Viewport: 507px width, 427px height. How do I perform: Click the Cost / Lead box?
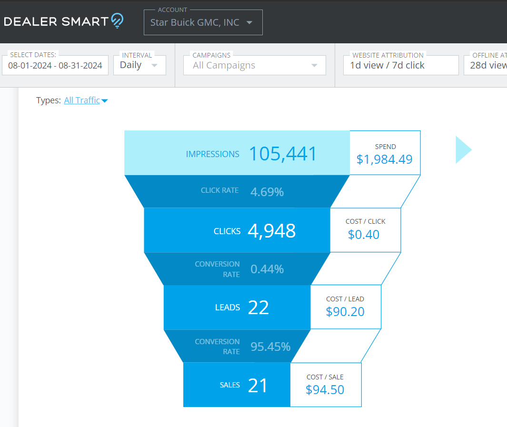(345, 308)
